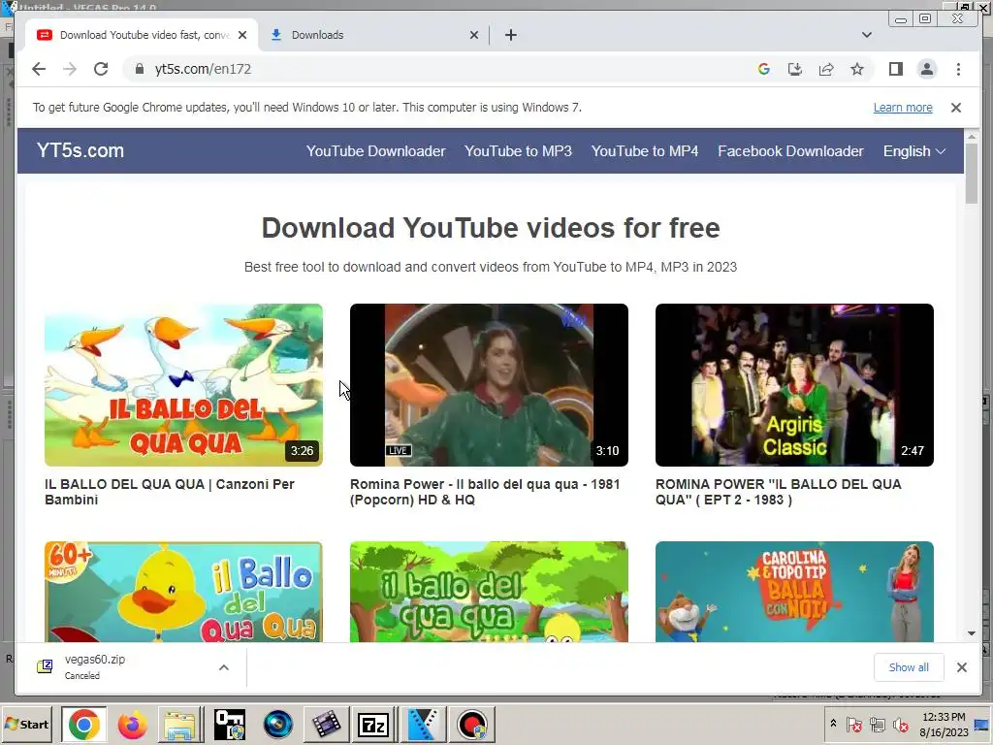Open the film strip video app in taskbar
The height and width of the screenshot is (745, 993).
[326, 725]
